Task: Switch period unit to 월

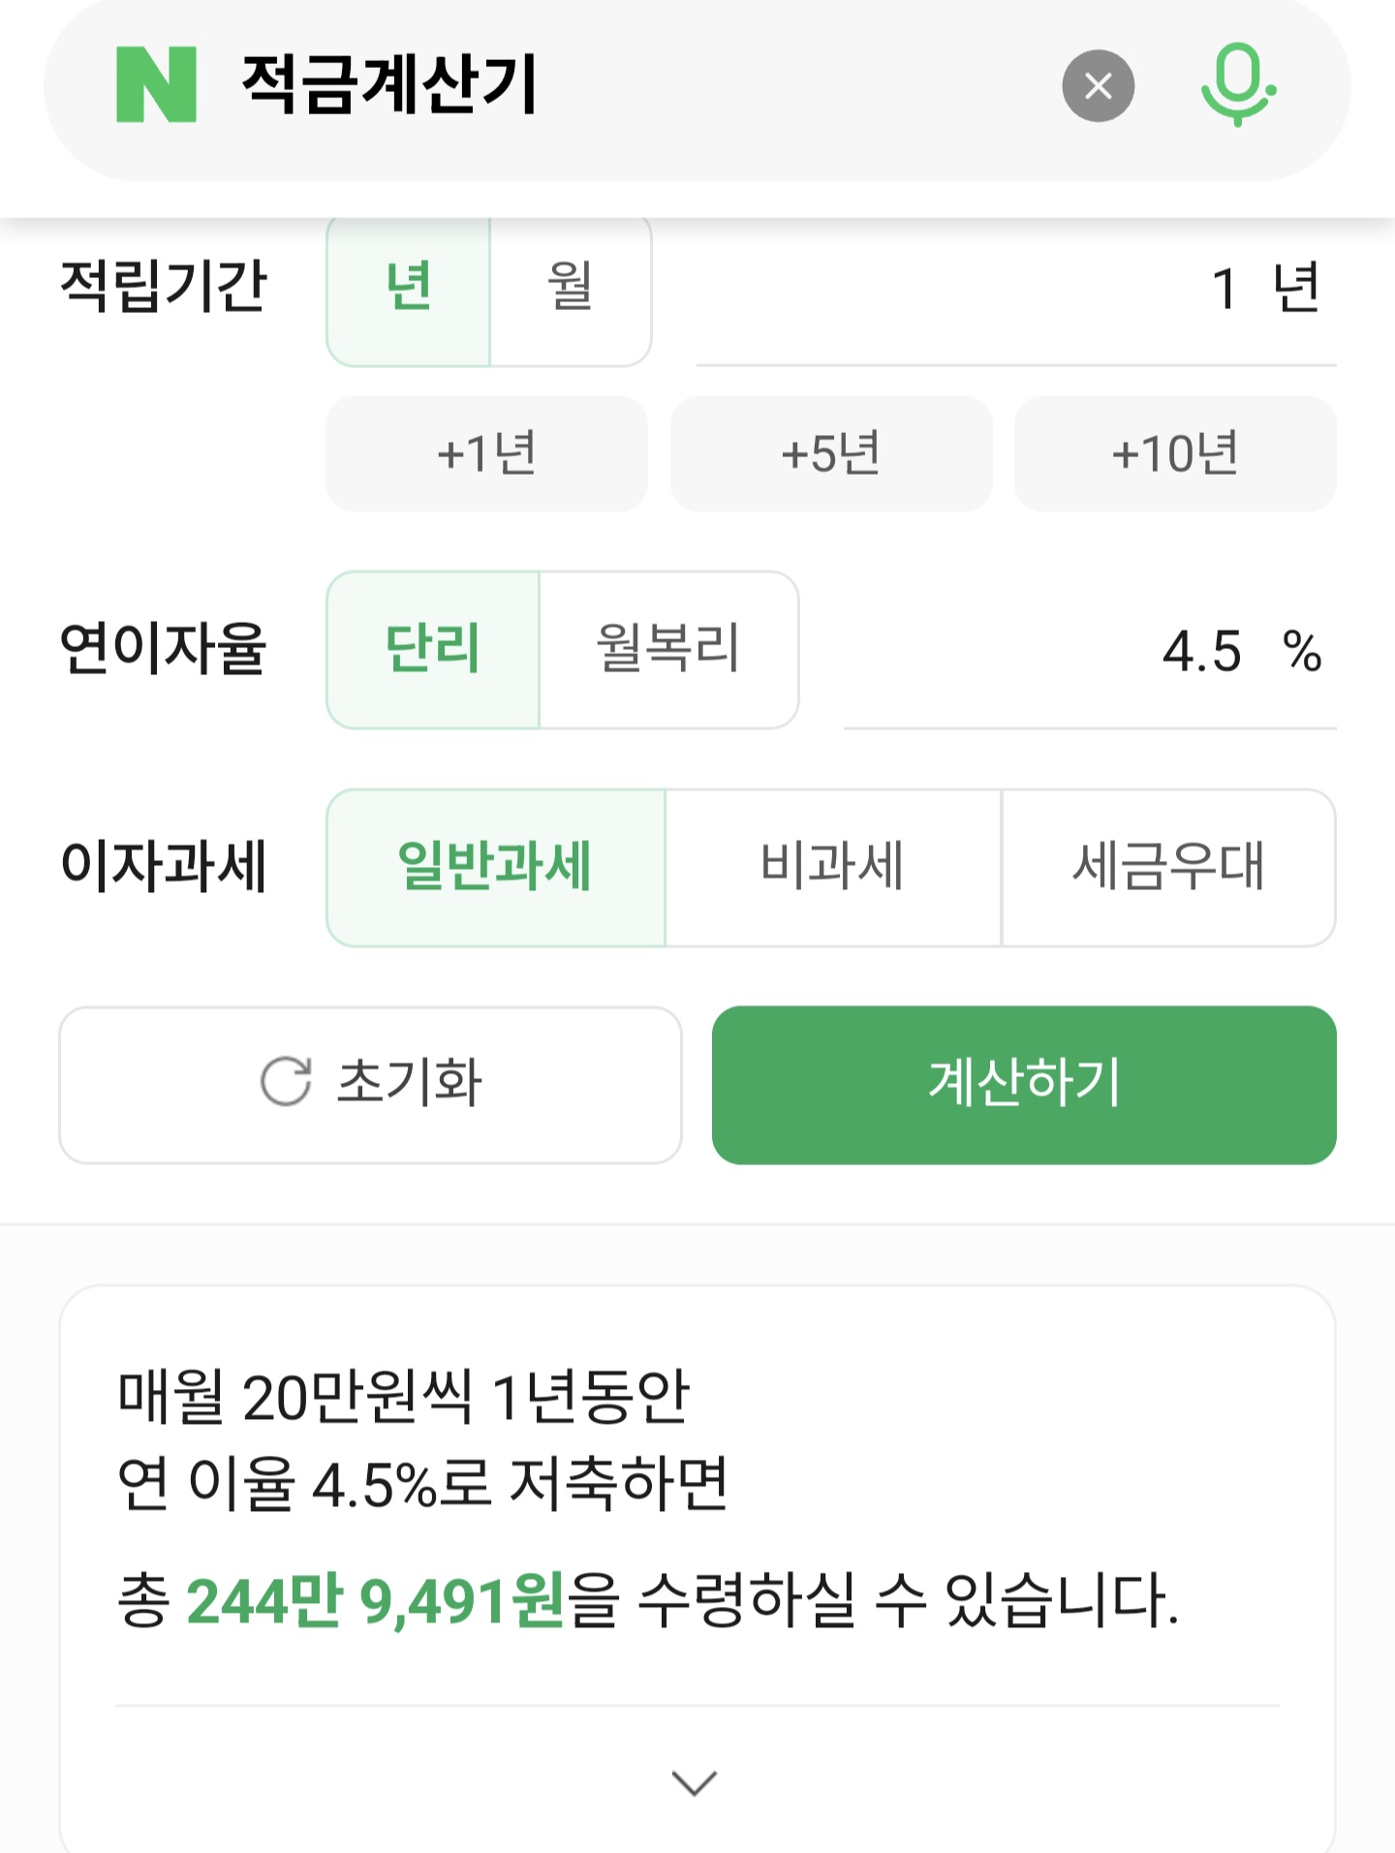Action: pos(570,288)
